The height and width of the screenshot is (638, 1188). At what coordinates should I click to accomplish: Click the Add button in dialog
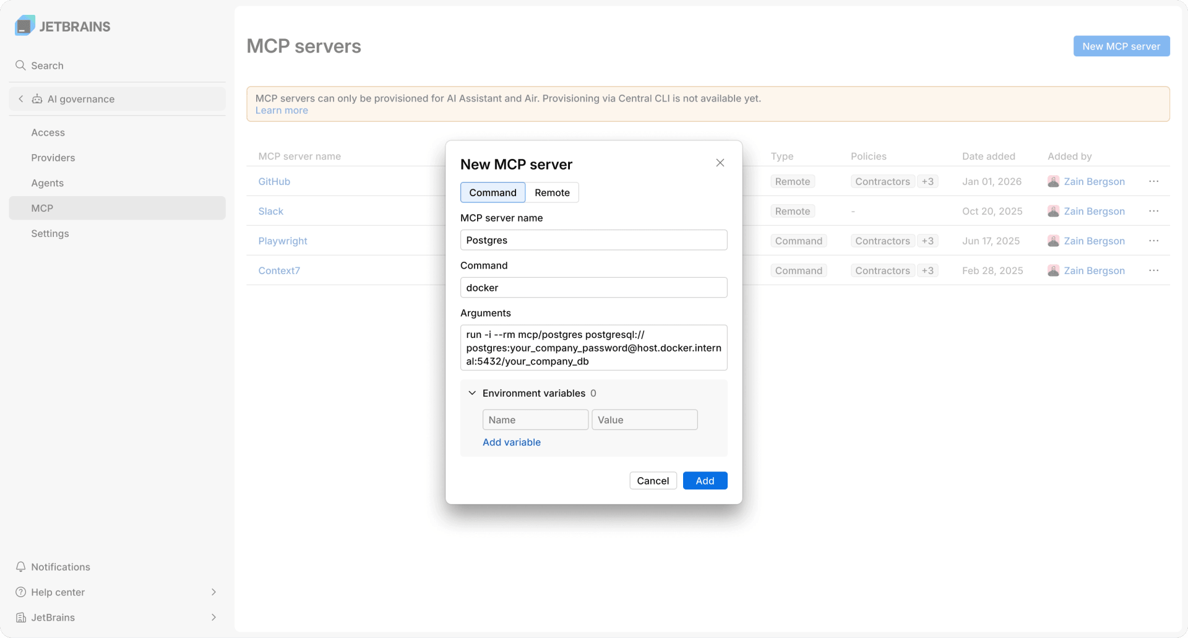click(x=705, y=481)
